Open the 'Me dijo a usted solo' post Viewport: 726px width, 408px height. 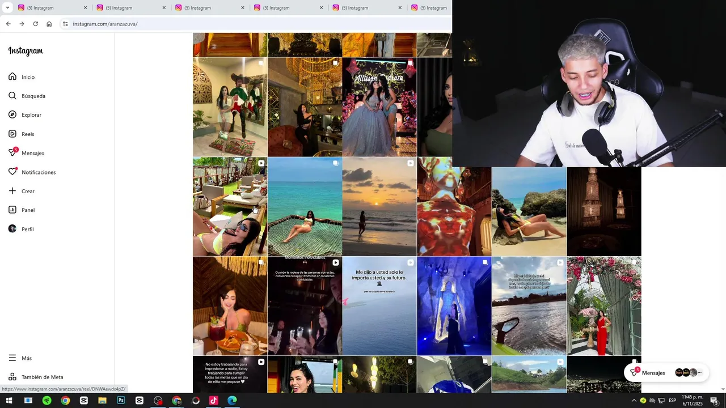pos(379,306)
